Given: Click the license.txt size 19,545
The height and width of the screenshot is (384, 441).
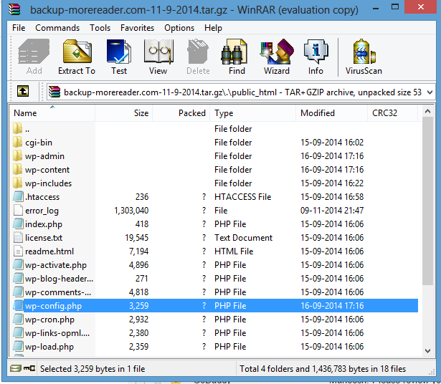Looking at the screenshot, I should [137, 238].
